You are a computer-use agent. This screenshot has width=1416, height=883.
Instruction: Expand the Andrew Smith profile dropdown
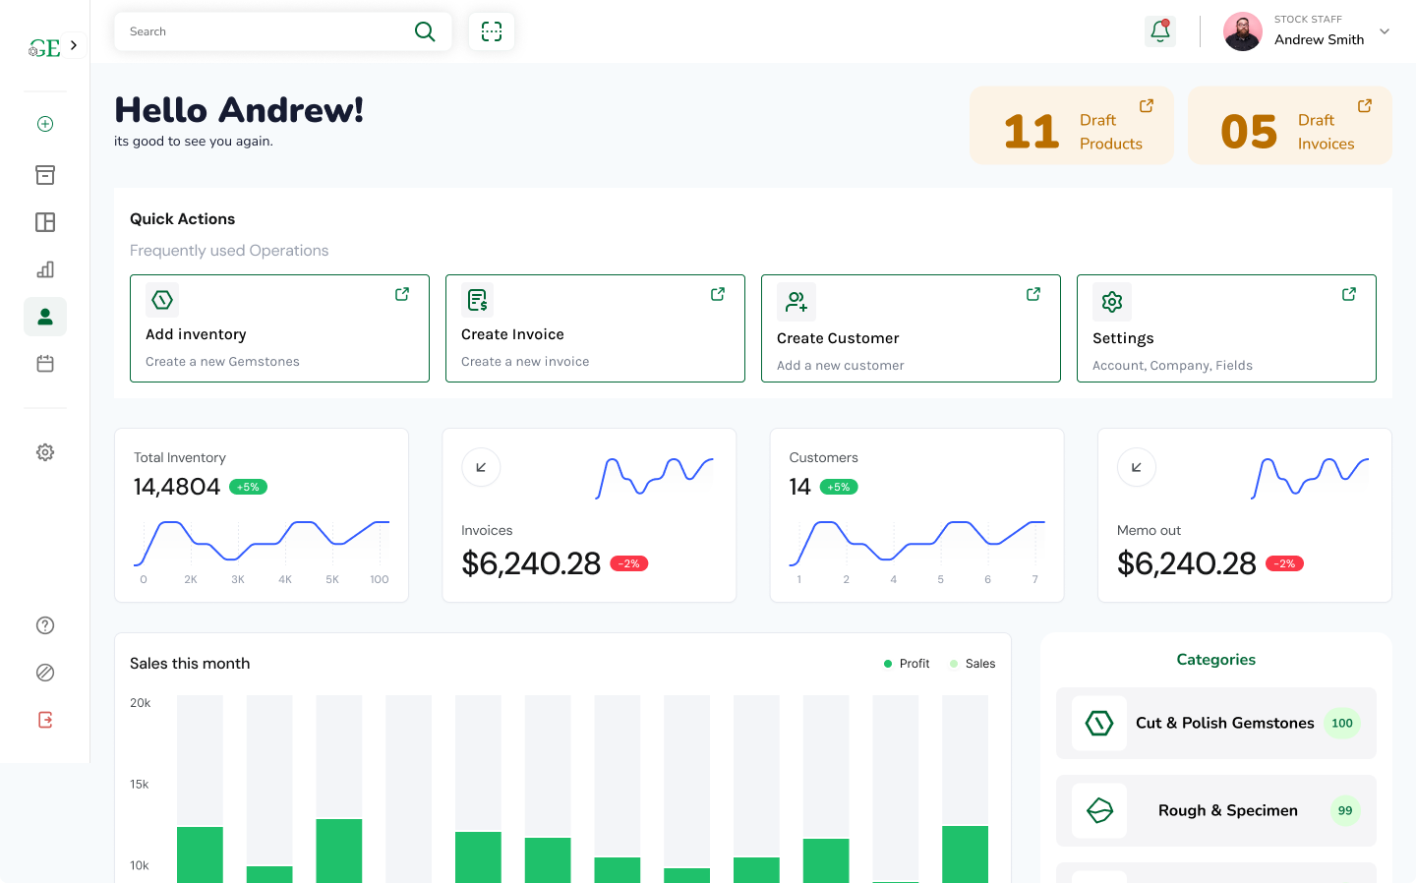point(1385,31)
